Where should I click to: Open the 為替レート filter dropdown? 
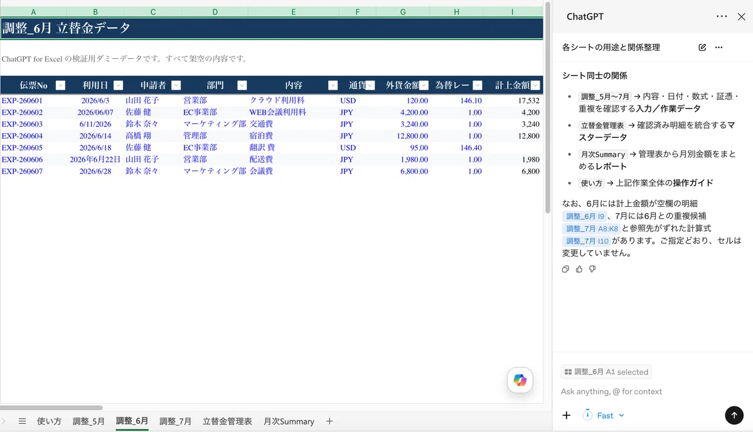[478, 85]
